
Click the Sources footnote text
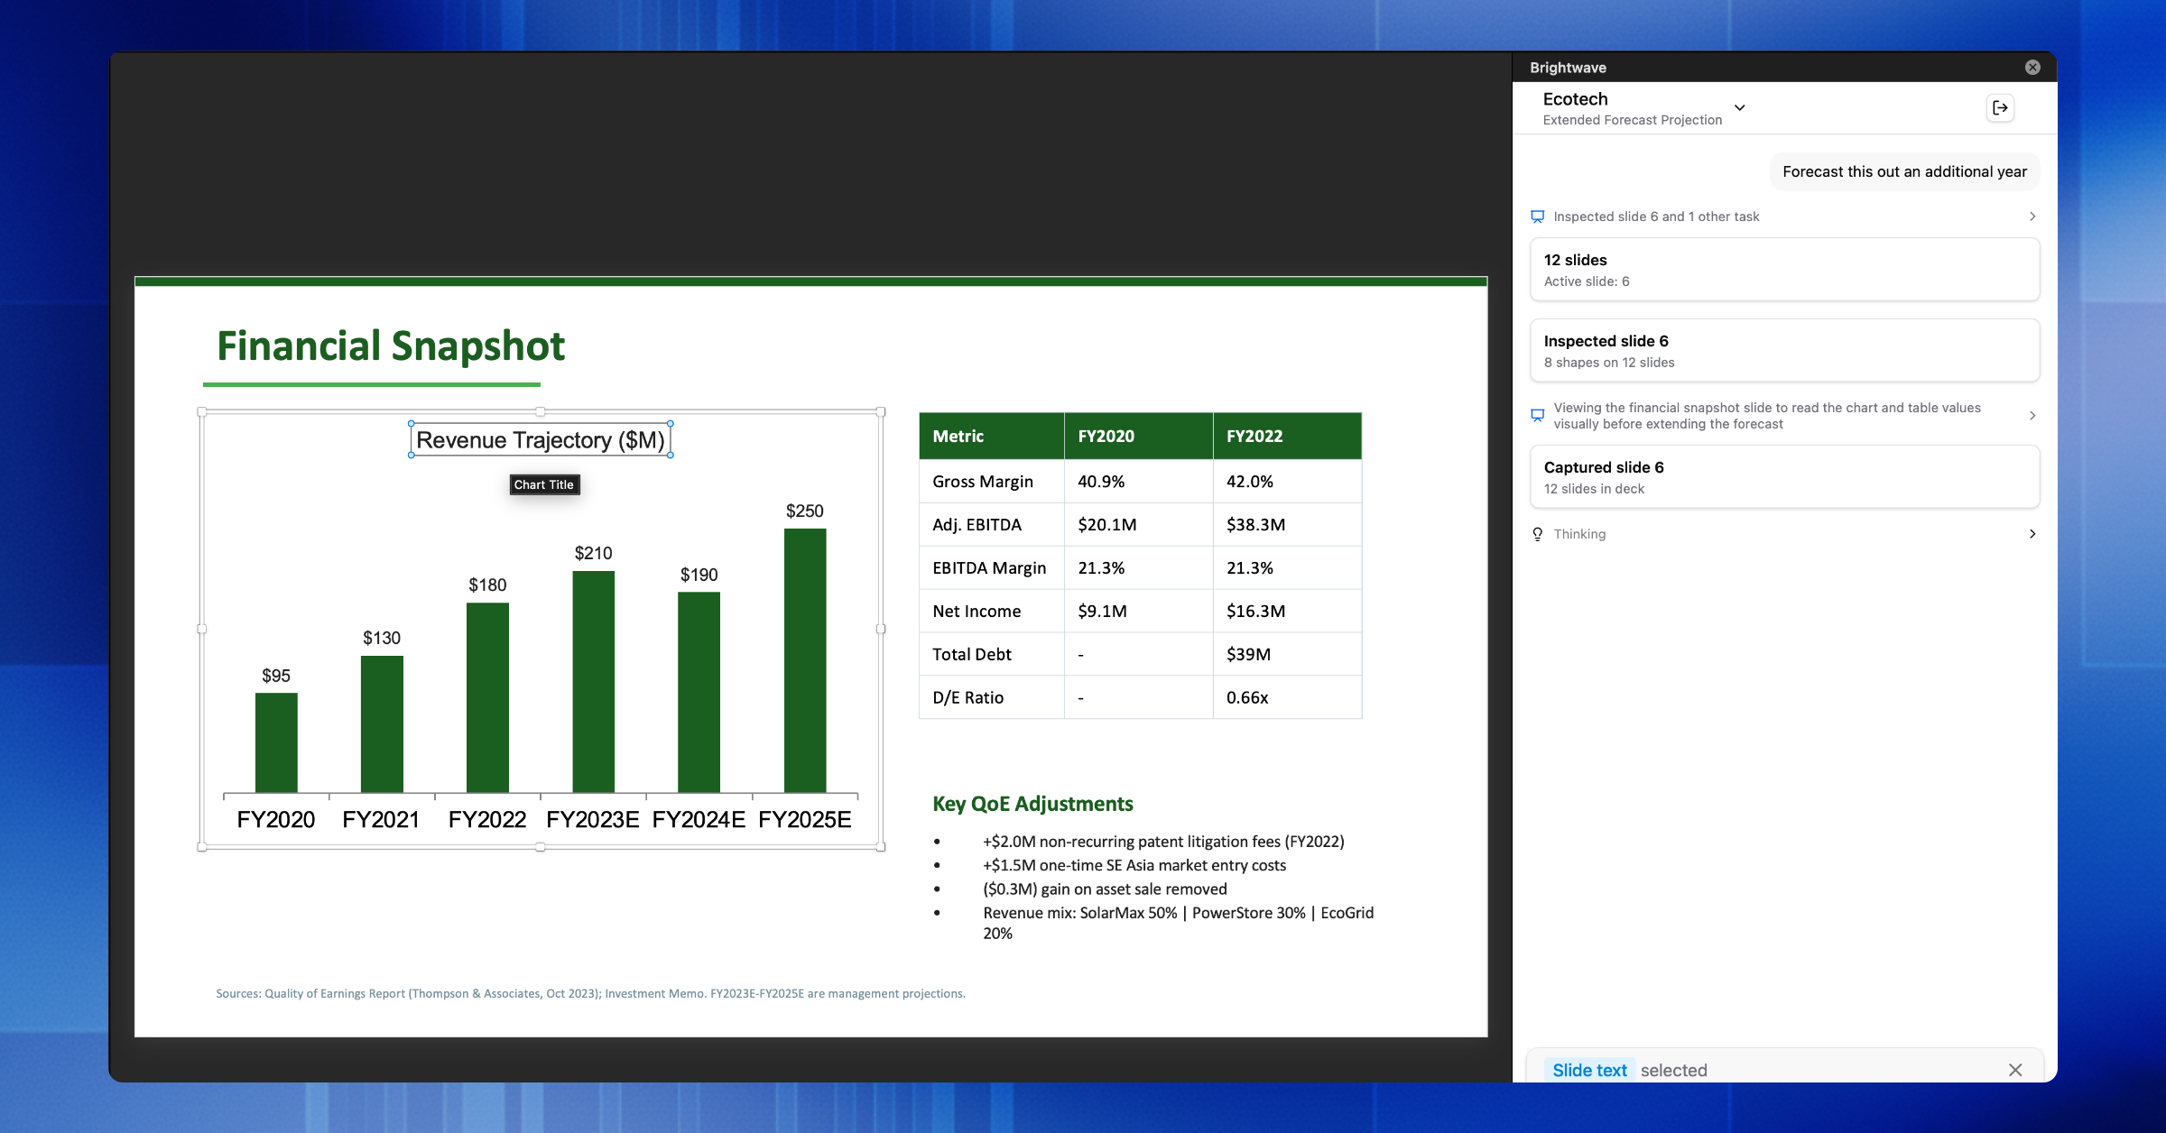[590, 994]
